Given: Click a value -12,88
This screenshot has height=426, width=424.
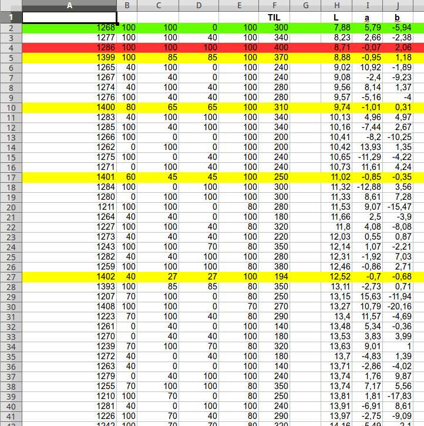Looking at the screenshot, I should 368,187.
